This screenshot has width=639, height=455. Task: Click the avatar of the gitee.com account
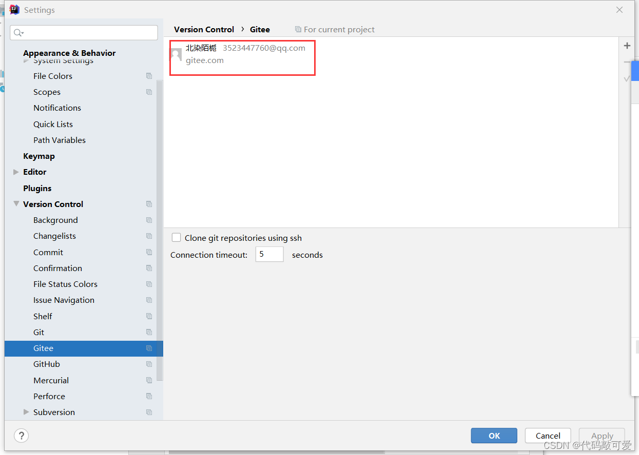click(x=176, y=54)
